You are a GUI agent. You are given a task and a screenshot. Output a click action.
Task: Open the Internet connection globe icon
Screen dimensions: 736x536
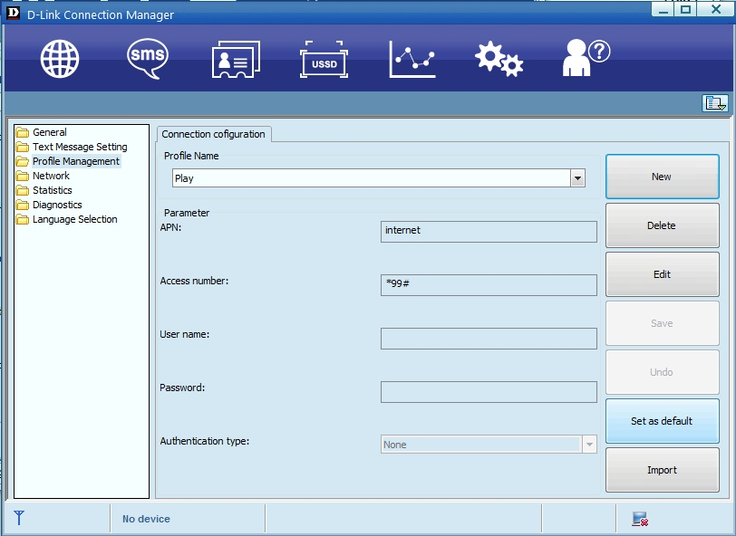click(60, 59)
